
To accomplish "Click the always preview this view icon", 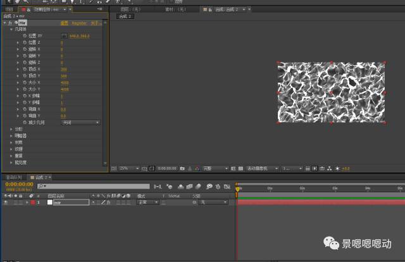I will click(114, 168).
